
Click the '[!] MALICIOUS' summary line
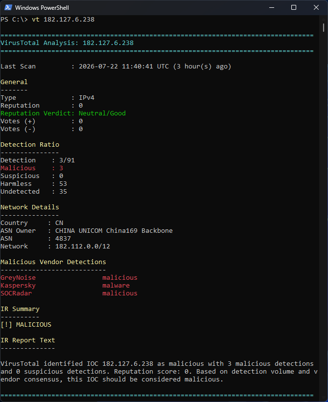coord(26,325)
